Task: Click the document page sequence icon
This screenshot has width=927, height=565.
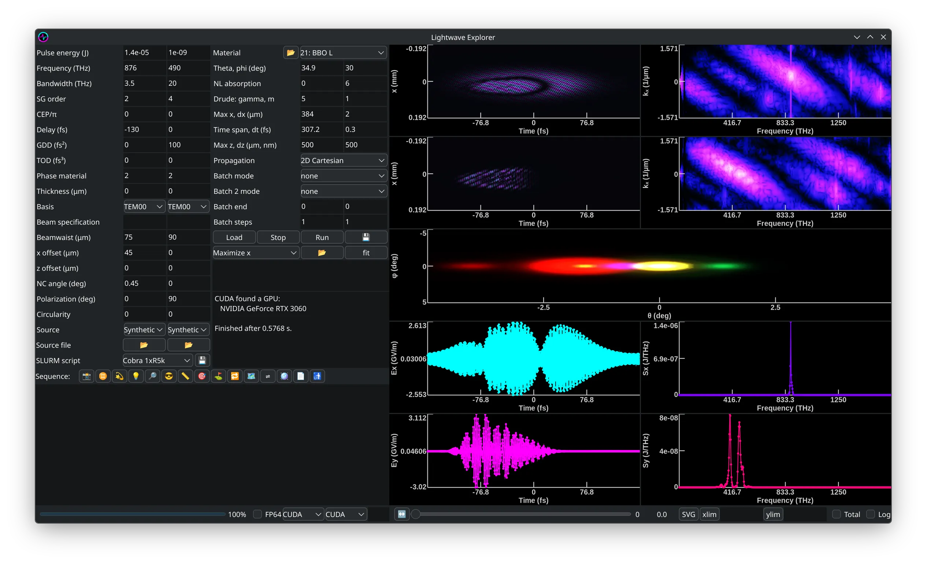Action: click(301, 376)
